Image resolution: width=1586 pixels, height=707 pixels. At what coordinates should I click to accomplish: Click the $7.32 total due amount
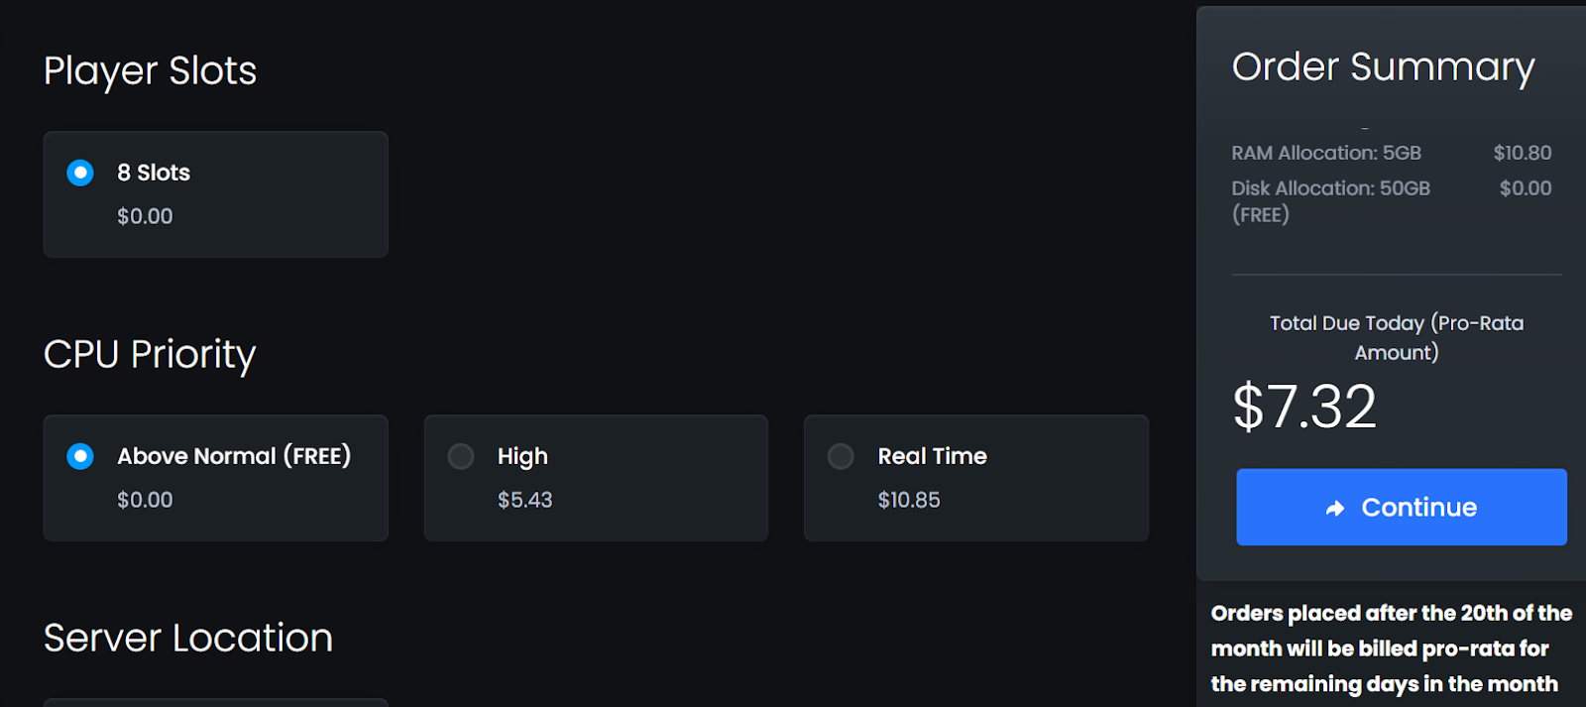coord(1304,407)
